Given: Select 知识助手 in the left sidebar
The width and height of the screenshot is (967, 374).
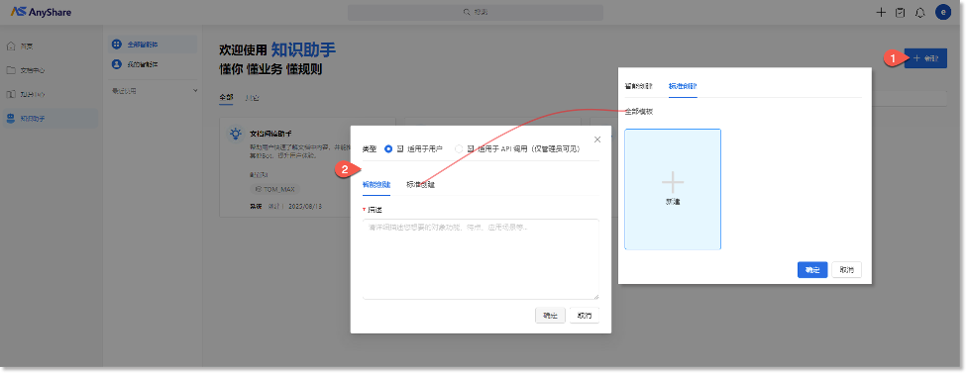Looking at the screenshot, I should click(x=50, y=119).
